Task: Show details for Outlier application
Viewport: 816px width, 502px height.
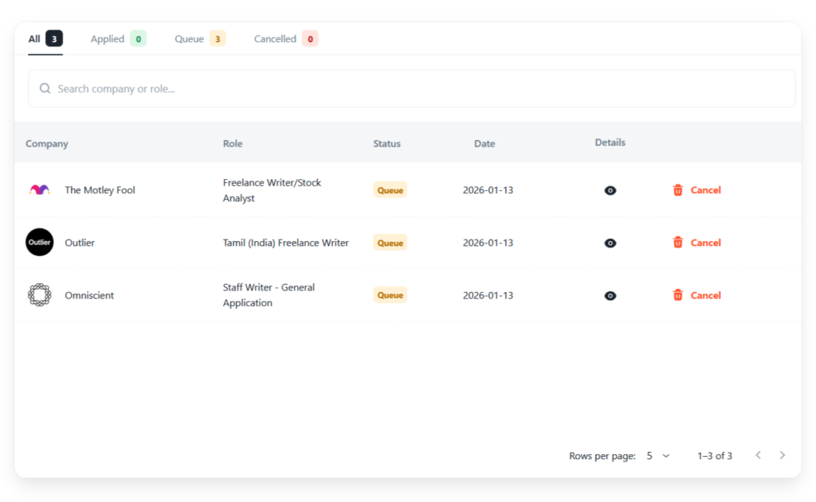Action: (610, 243)
